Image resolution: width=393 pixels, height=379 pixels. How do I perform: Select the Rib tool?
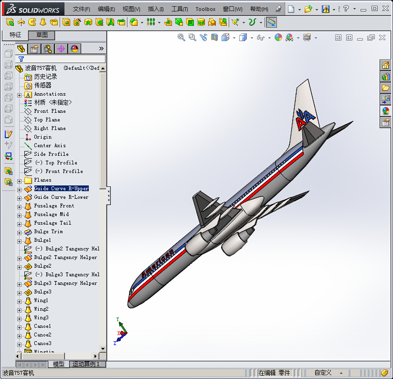pos(168,22)
